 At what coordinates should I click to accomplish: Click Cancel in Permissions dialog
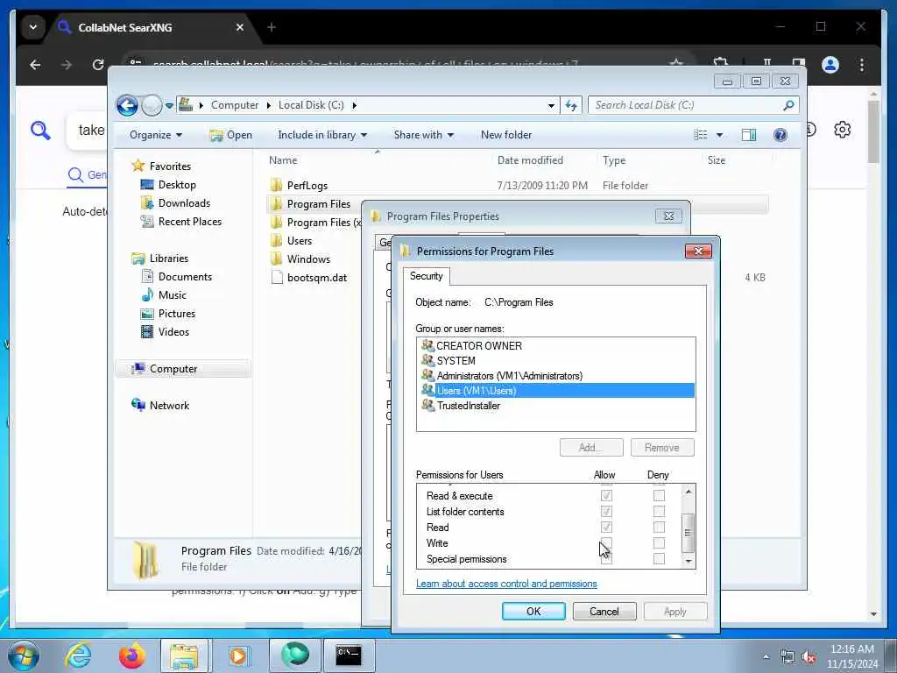604,611
